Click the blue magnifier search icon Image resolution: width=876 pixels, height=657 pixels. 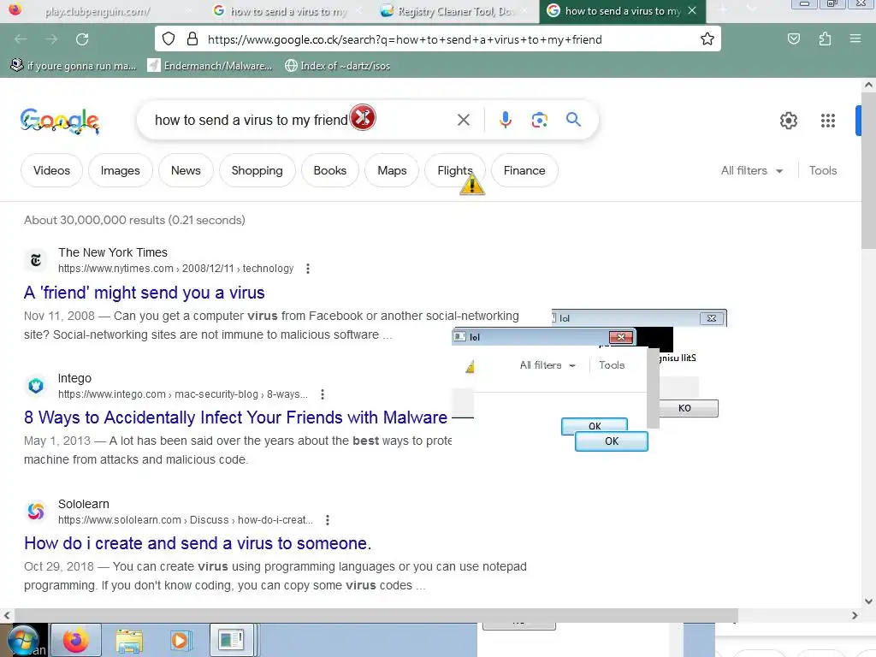573,120
